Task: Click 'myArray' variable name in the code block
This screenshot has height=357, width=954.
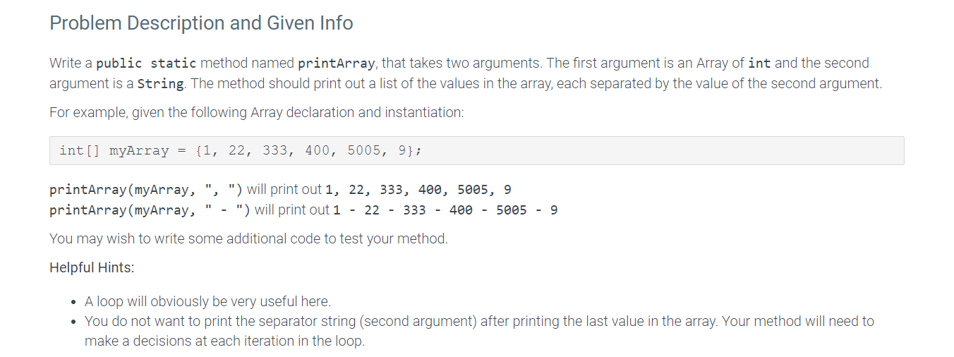Action: pyautogui.click(x=139, y=150)
